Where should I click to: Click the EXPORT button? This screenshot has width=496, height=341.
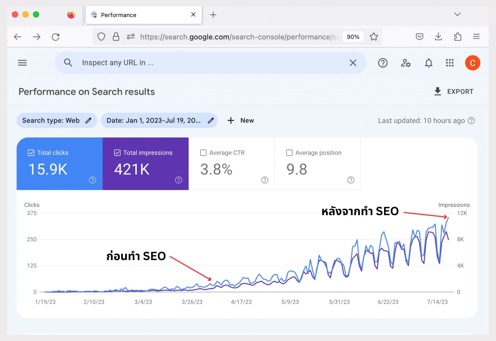pyautogui.click(x=454, y=91)
